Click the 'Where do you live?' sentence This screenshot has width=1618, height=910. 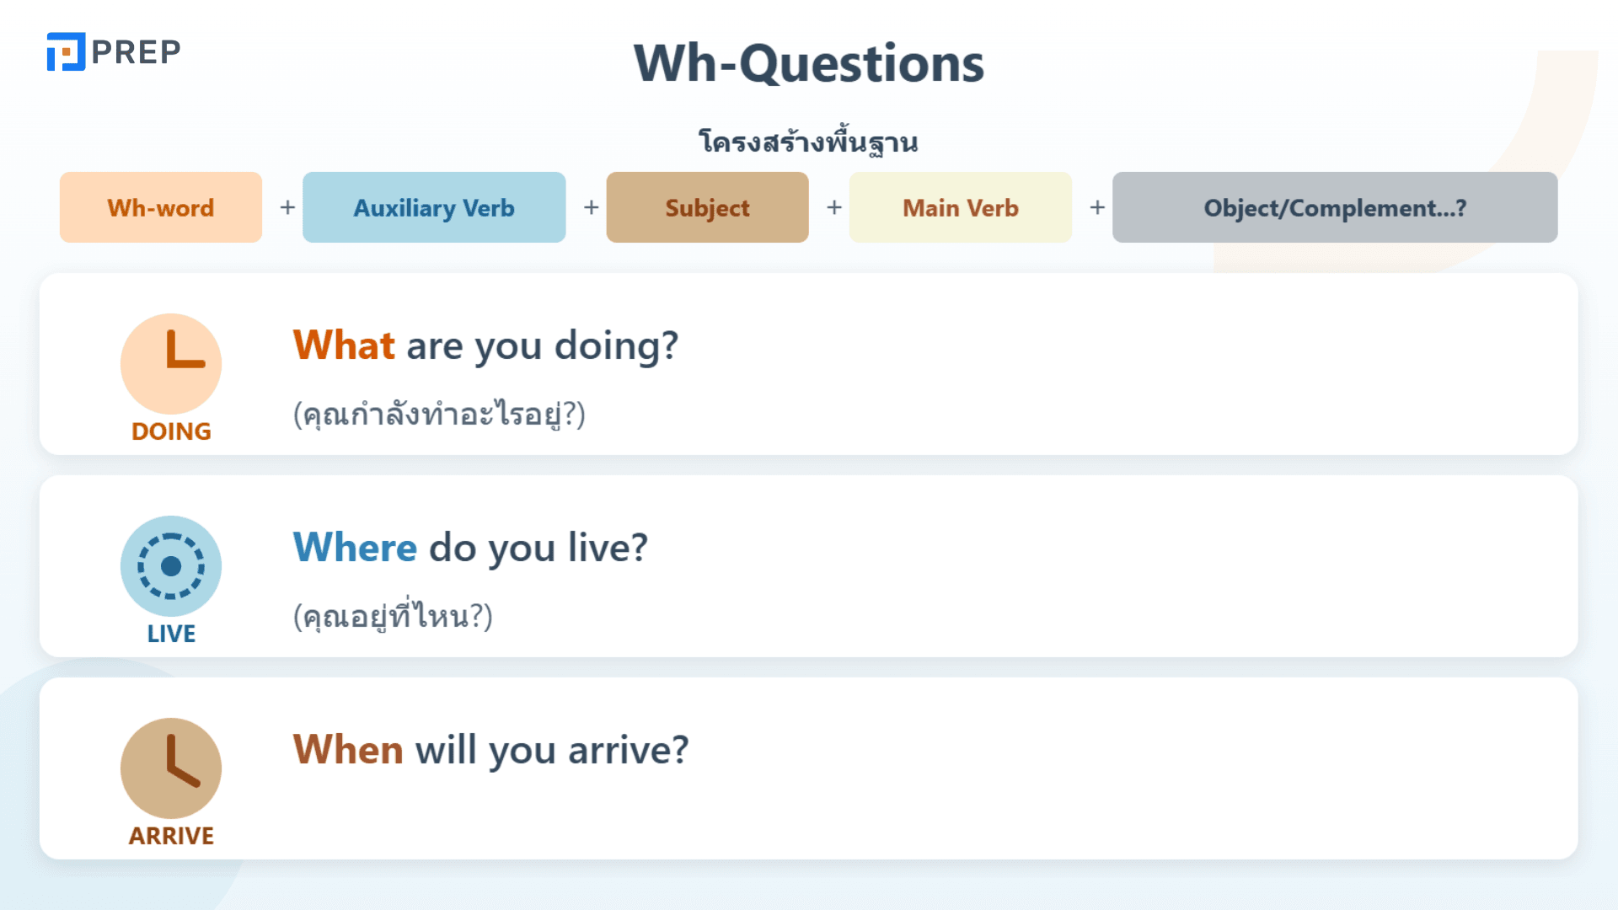470,548
